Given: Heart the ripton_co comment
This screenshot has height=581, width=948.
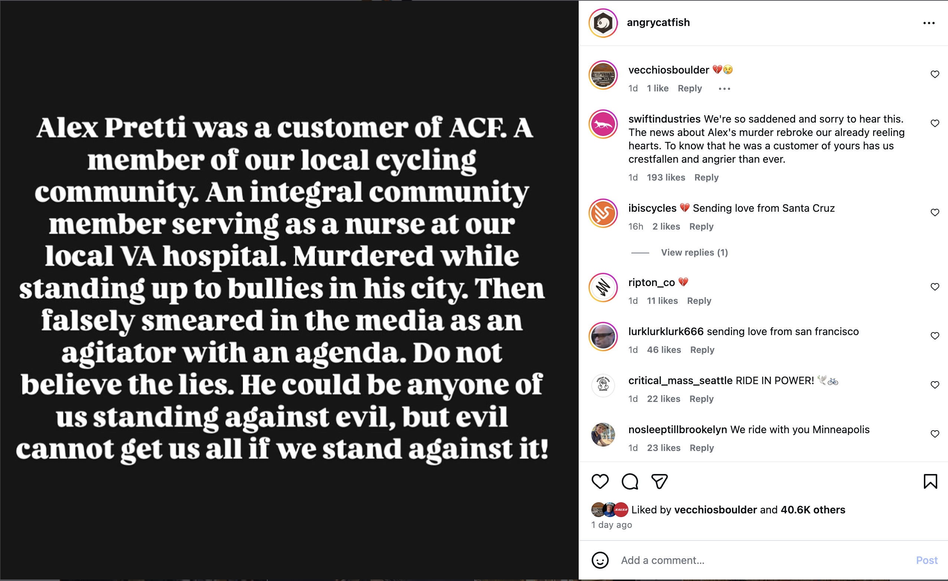Looking at the screenshot, I should (935, 286).
